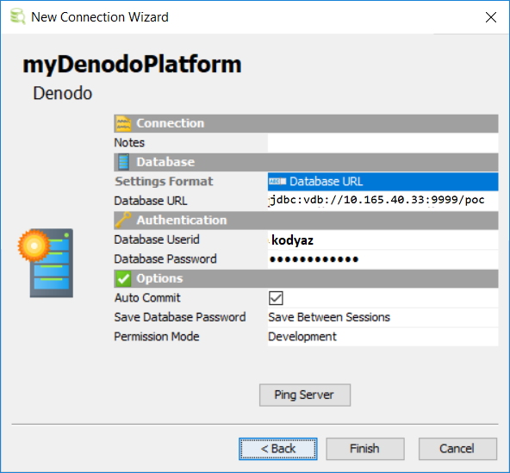Toggle the Auto Commit checkbox
The height and width of the screenshot is (473, 510).
click(276, 298)
